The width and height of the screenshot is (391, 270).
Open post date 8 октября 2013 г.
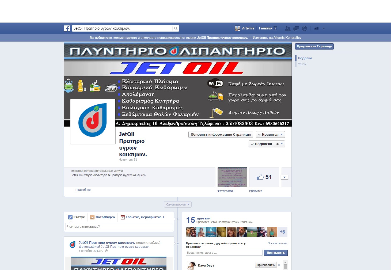[x=91, y=251]
